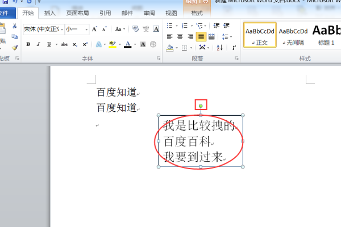Increase the paragraph indent

click(x=226, y=26)
